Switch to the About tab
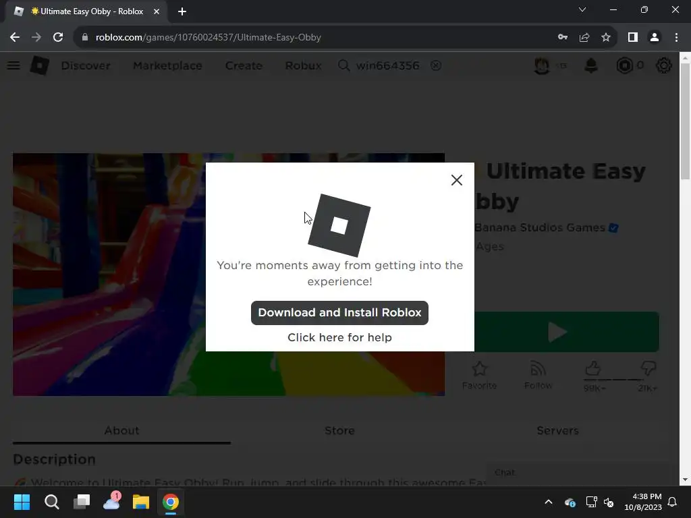 point(121,431)
